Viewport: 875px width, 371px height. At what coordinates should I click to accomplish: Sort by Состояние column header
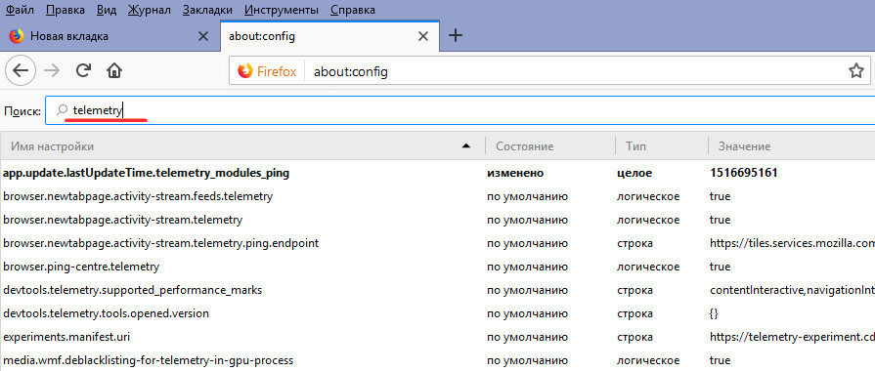550,146
